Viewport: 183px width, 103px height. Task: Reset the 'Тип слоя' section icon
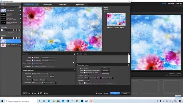74,54
